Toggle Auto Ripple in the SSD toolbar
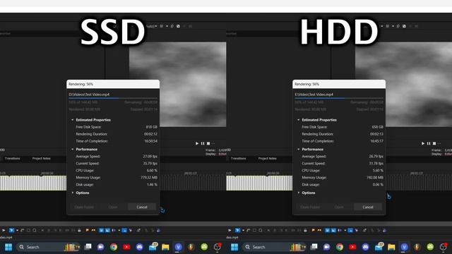This screenshot has width=452, height=254. tap(113, 230)
